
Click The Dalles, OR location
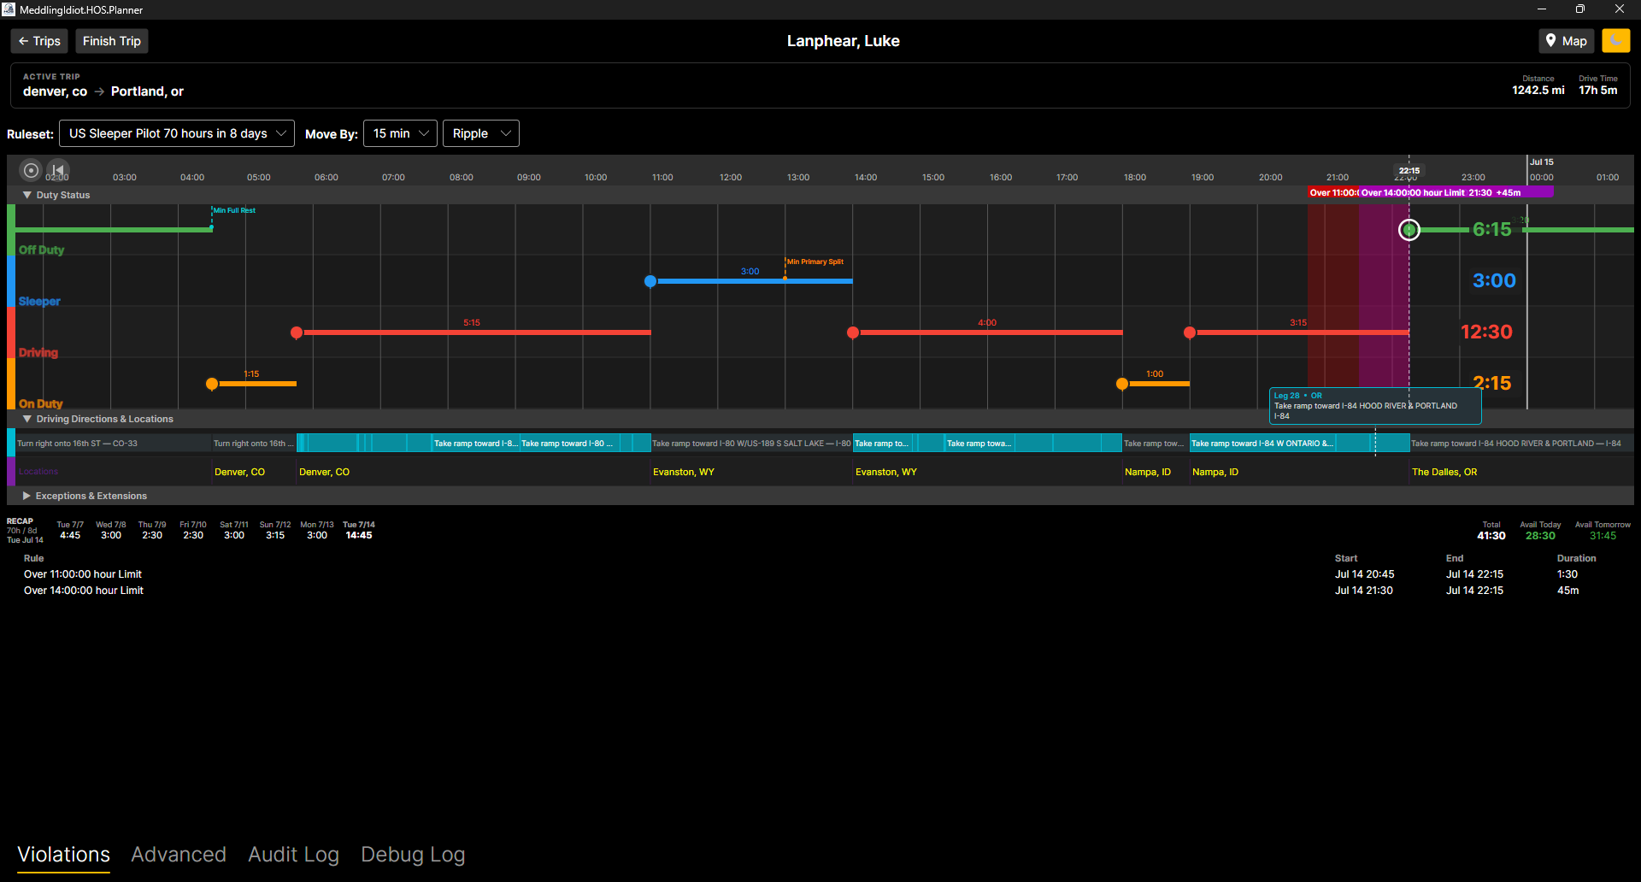pos(1444,472)
